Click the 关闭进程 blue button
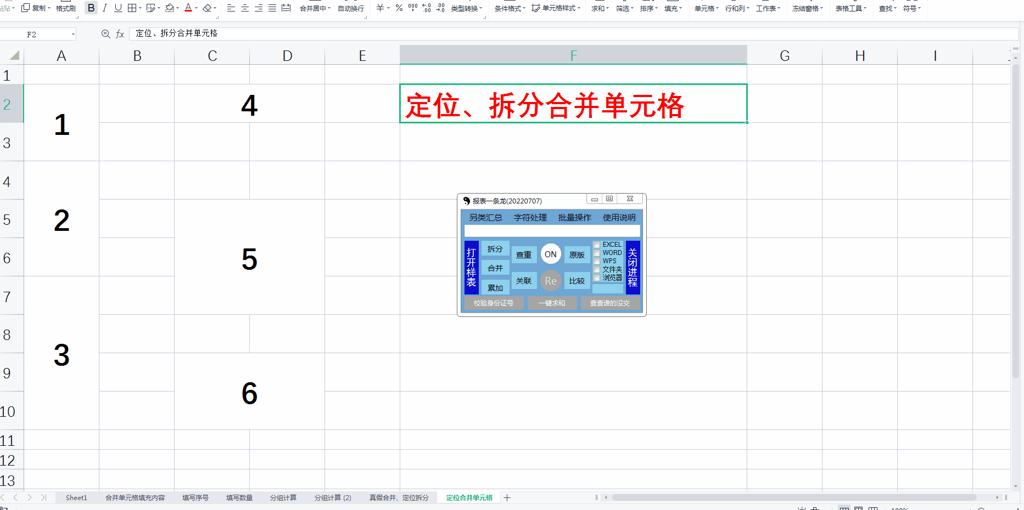This screenshot has width=1024, height=510. pyautogui.click(x=633, y=267)
